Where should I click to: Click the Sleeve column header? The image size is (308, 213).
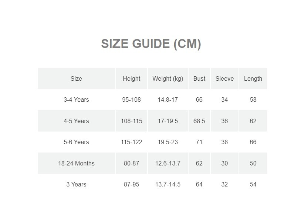point(224,78)
